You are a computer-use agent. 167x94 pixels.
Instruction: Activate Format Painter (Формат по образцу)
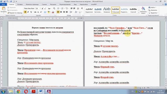(x=15, y=13)
